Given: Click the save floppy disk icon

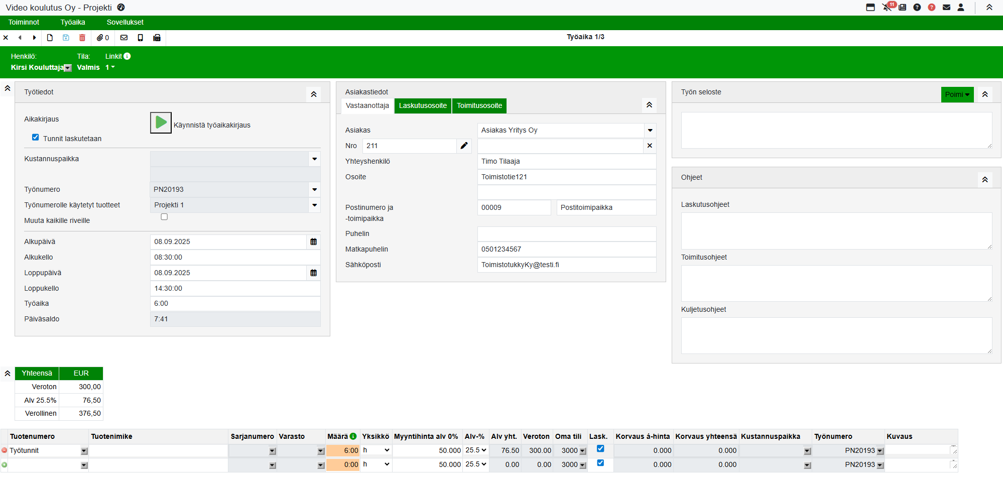Looking at the screenshot, I should [x=66, y=38].
